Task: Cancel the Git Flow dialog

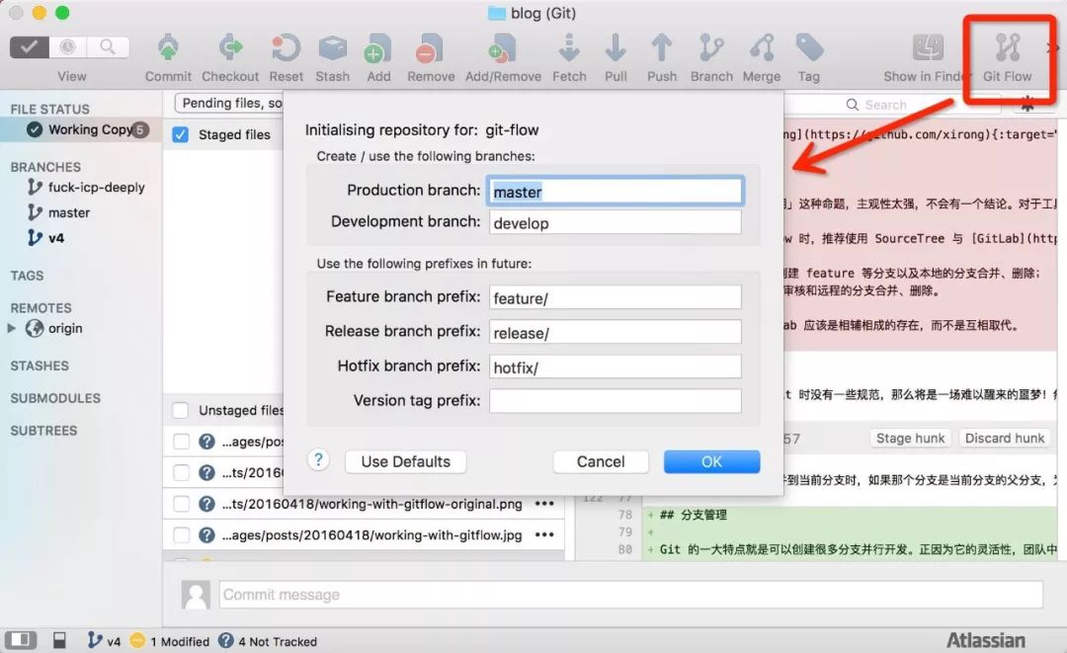Action: coord(601,462)
